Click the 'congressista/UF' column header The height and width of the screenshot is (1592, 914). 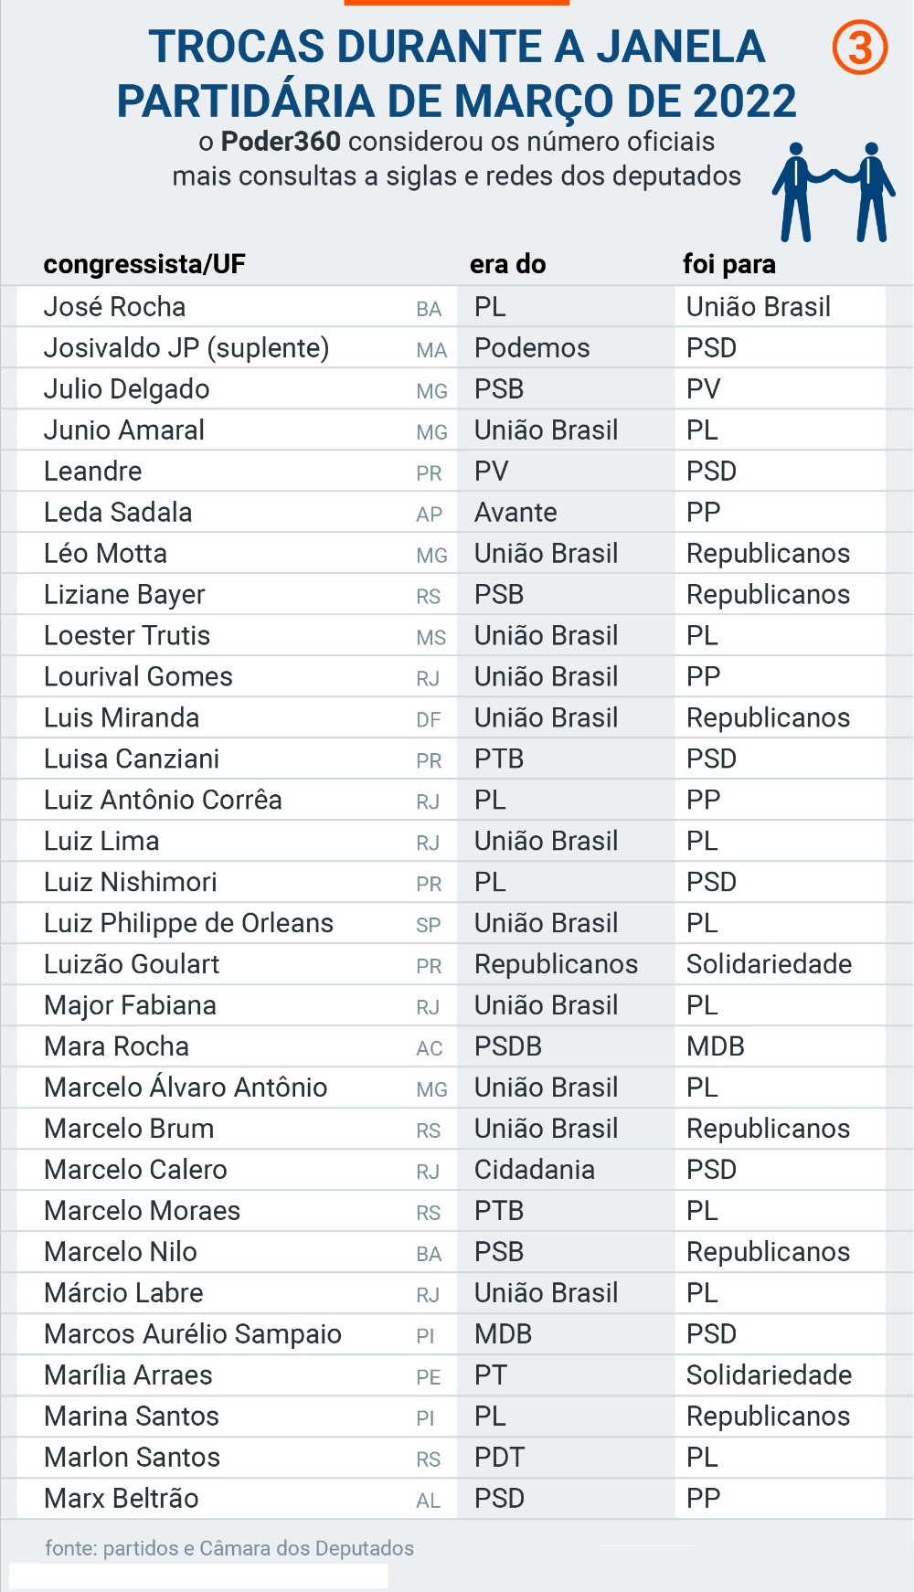point(144,265)
